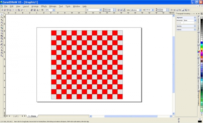Open the Effects menu
The image size is (203, 123).
point(44,6)
